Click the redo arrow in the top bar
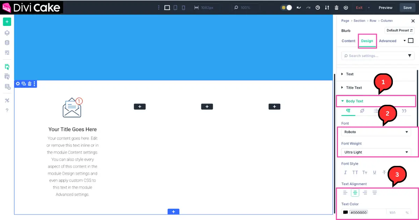 coord(308,8)
